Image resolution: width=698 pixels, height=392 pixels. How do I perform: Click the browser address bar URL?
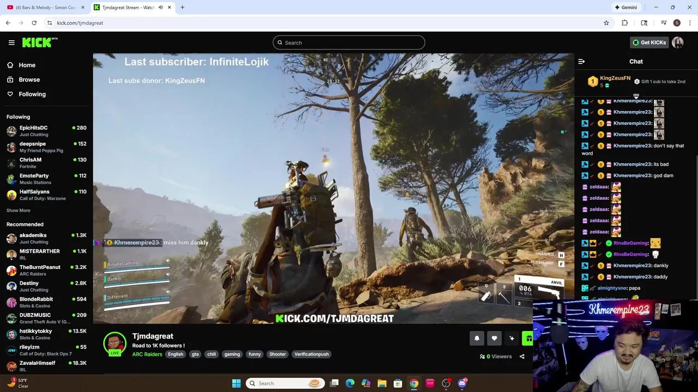[80, 23]
